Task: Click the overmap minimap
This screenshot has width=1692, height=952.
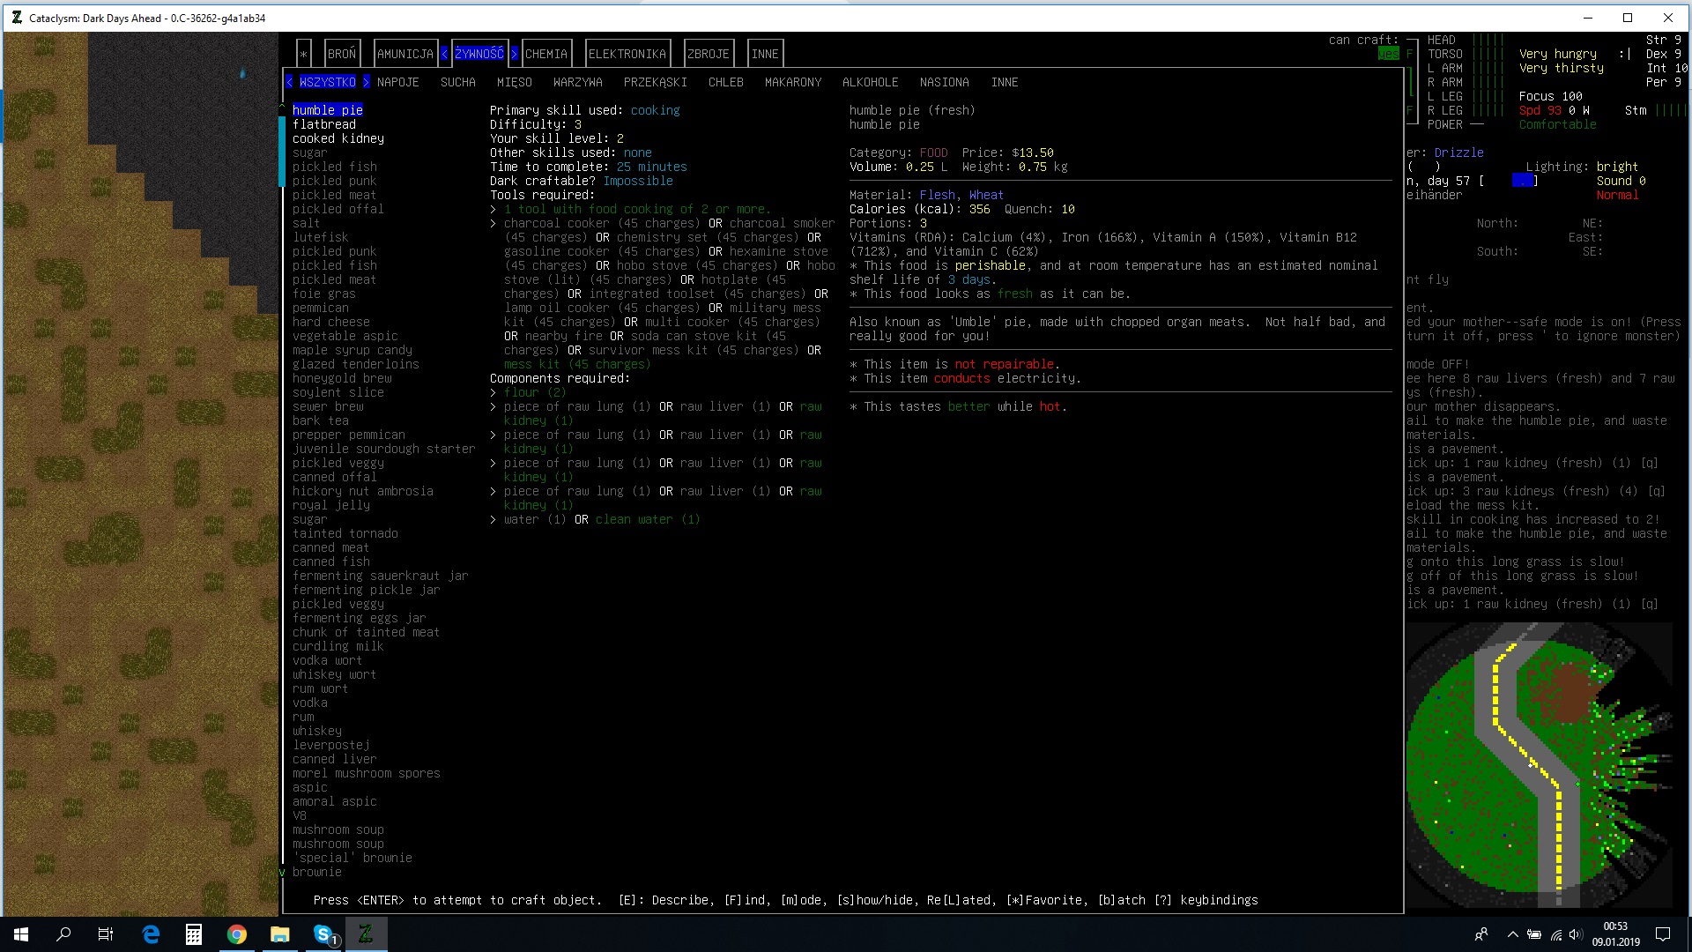Action: click(1539, 765)
